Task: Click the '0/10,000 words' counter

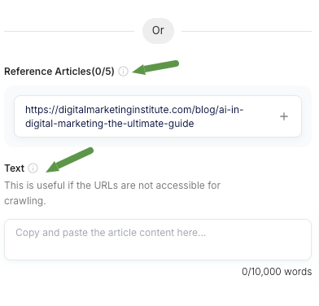Action: [277, 272]
